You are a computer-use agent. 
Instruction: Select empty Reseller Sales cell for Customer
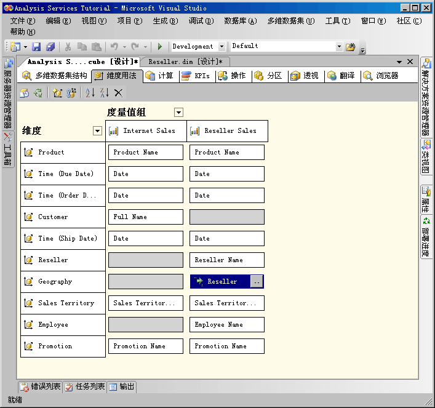pos(227,217)
